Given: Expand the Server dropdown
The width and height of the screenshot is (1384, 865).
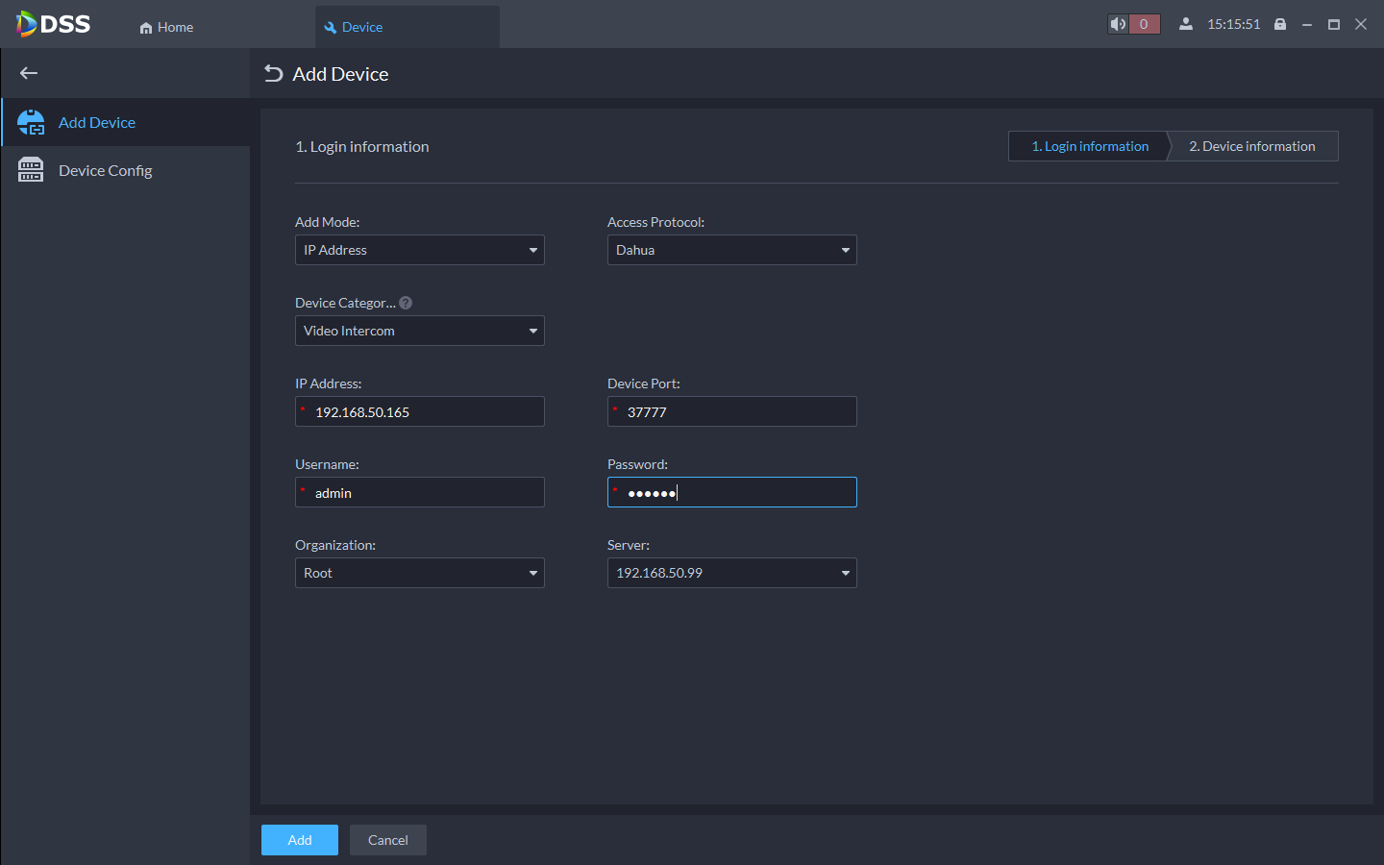Looking at the screenshot, I should pos(731,573).
